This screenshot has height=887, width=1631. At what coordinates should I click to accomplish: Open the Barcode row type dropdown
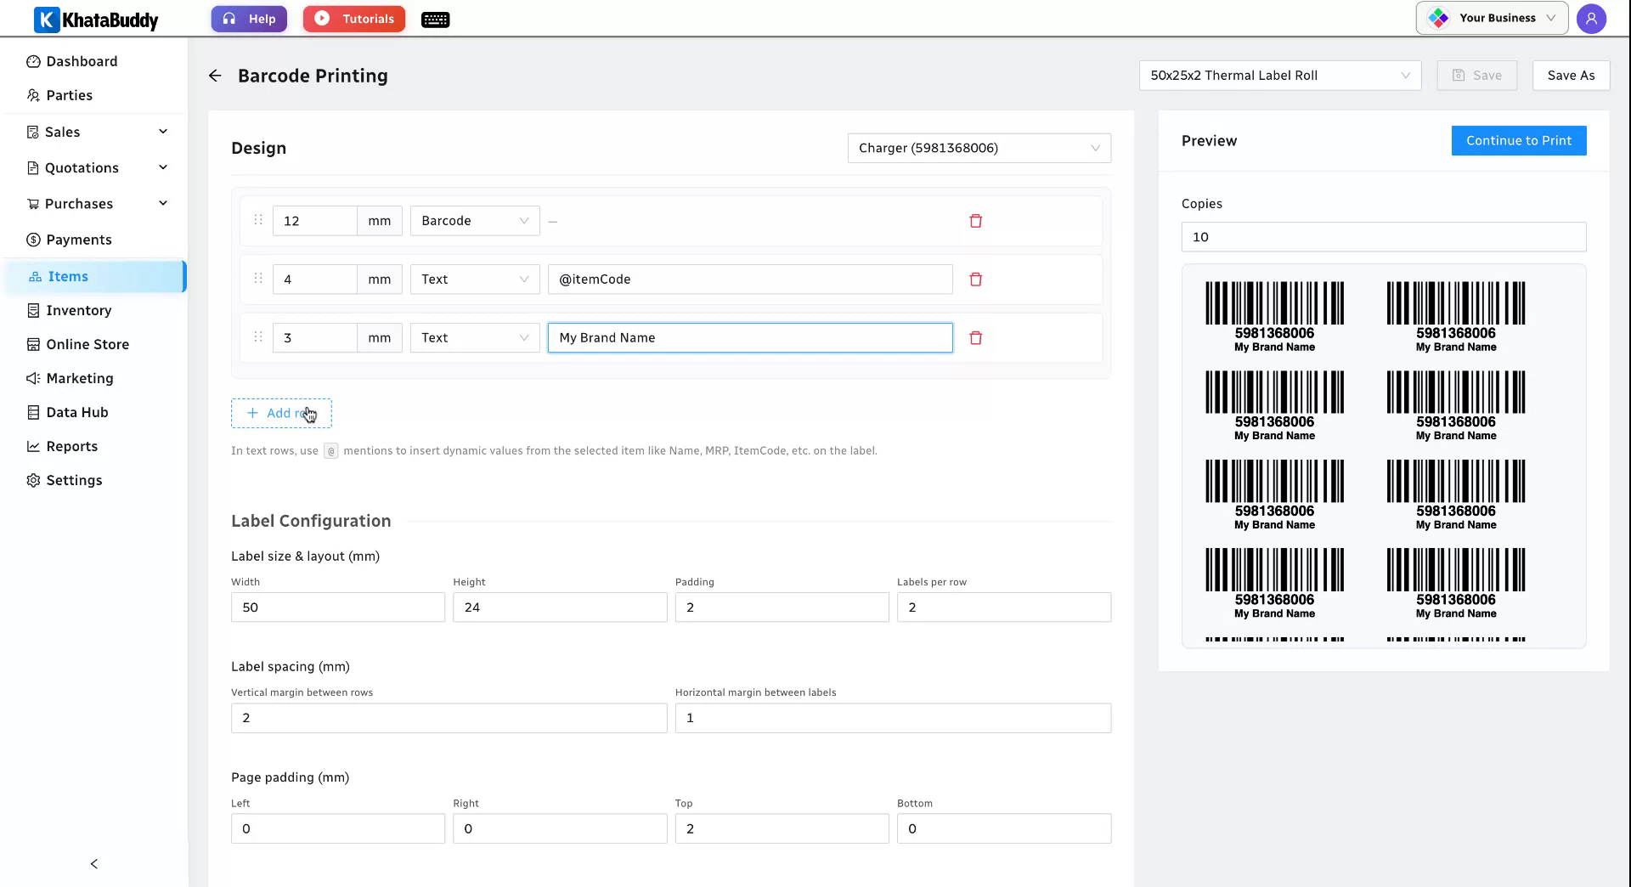coord(475,221)
